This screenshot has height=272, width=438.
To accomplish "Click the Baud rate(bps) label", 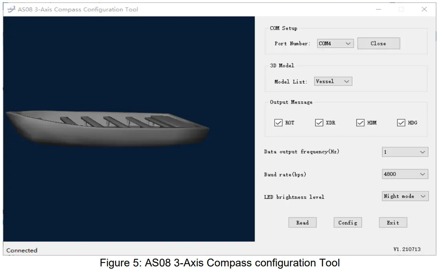I will (x=285, y=174).
